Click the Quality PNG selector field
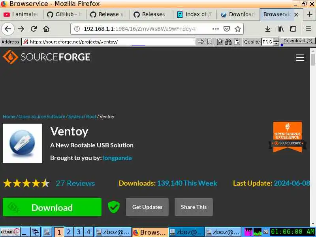The height and width of the screenshot is (237, 316). point(268,42)
